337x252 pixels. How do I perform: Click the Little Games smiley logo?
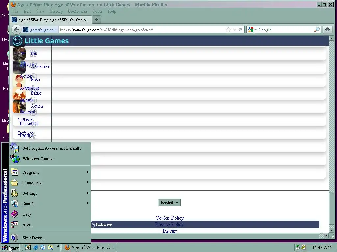tap(17, 41)
